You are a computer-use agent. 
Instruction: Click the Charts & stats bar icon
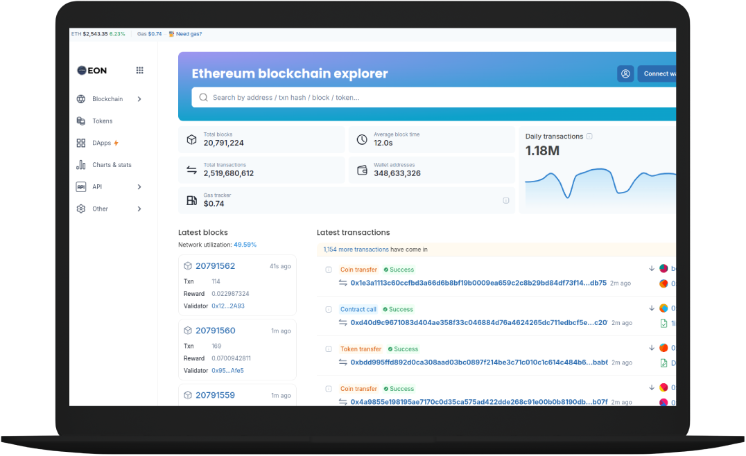[81, 164]
